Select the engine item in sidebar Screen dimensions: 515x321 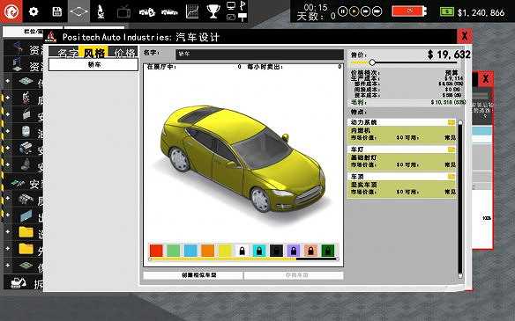[x=26, y=149]
